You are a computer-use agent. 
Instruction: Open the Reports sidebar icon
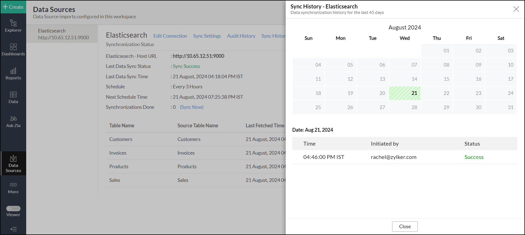pos(13,74)
